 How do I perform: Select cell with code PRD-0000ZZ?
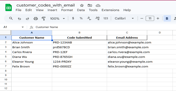point(79,66)
